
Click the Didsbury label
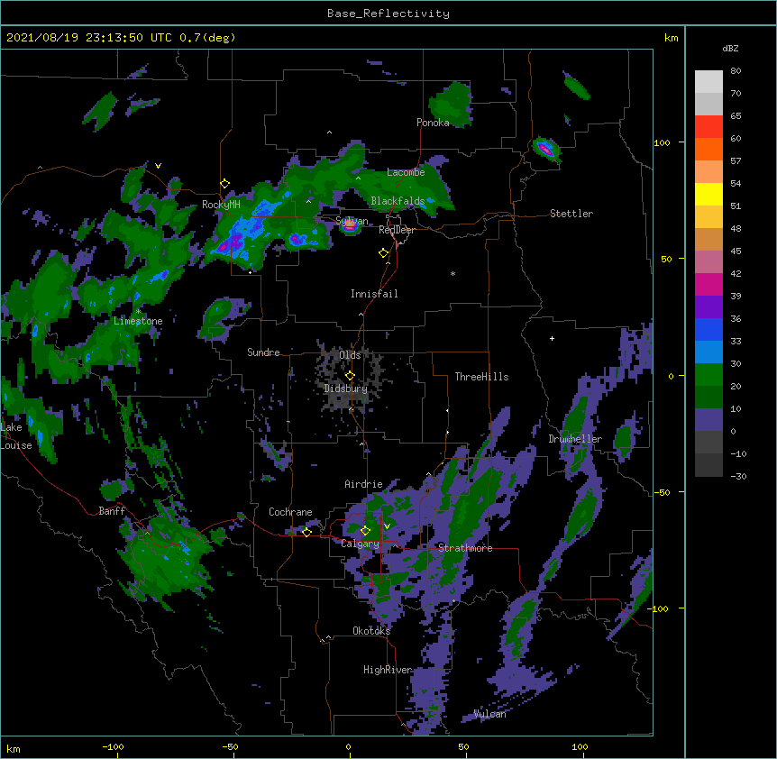(346, 389)
